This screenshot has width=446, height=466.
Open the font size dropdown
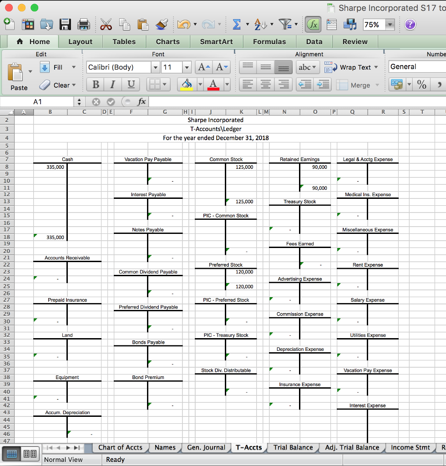tap(186, 67)
